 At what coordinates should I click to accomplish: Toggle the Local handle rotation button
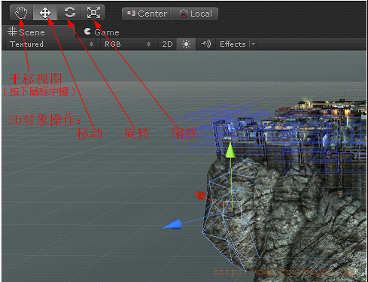point(194,14)
